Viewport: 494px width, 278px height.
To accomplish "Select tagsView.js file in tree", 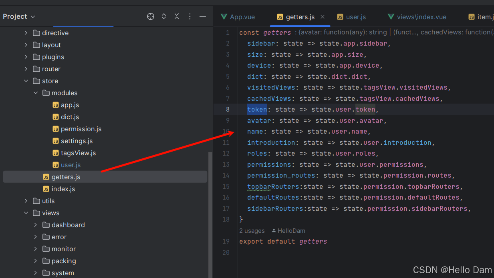I will pos(78,153).
